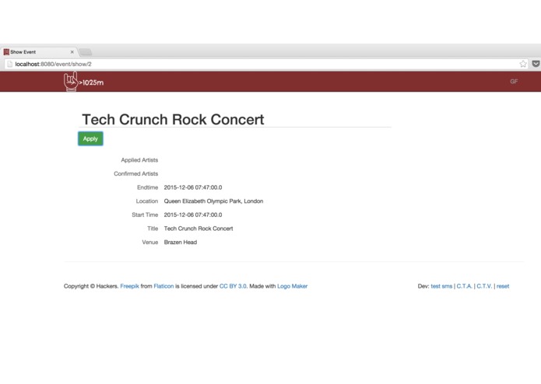Screen dimensions: 541x384
Task: Close the Show Event tab
Action: tap(72, 52)
